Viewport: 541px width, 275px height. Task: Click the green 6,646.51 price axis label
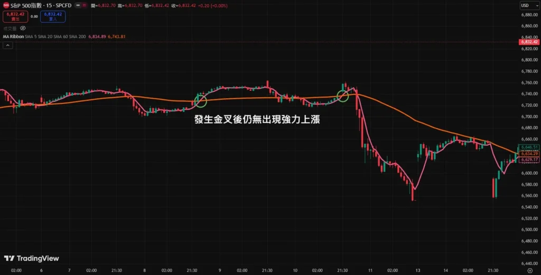click(x=529, y=147)
